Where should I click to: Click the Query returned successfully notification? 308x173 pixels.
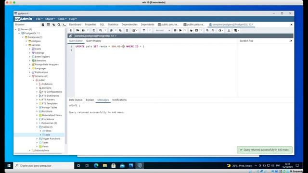pyautogui.click(x=265, y=150)
